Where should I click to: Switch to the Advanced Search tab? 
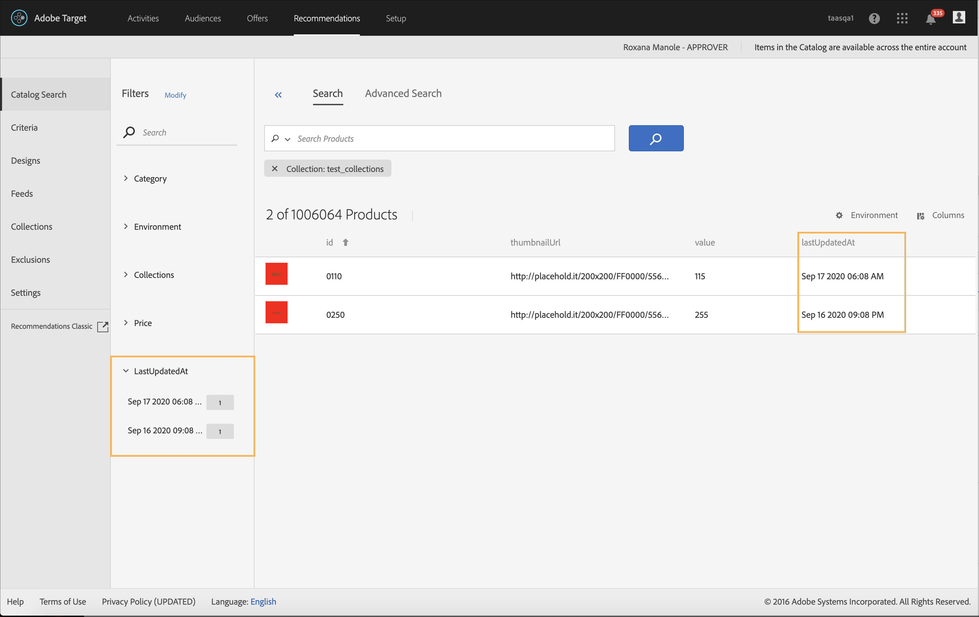tap(403, 94)
